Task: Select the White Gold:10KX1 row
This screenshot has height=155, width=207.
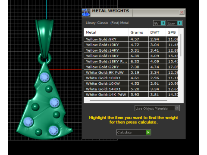Action: 131,78
